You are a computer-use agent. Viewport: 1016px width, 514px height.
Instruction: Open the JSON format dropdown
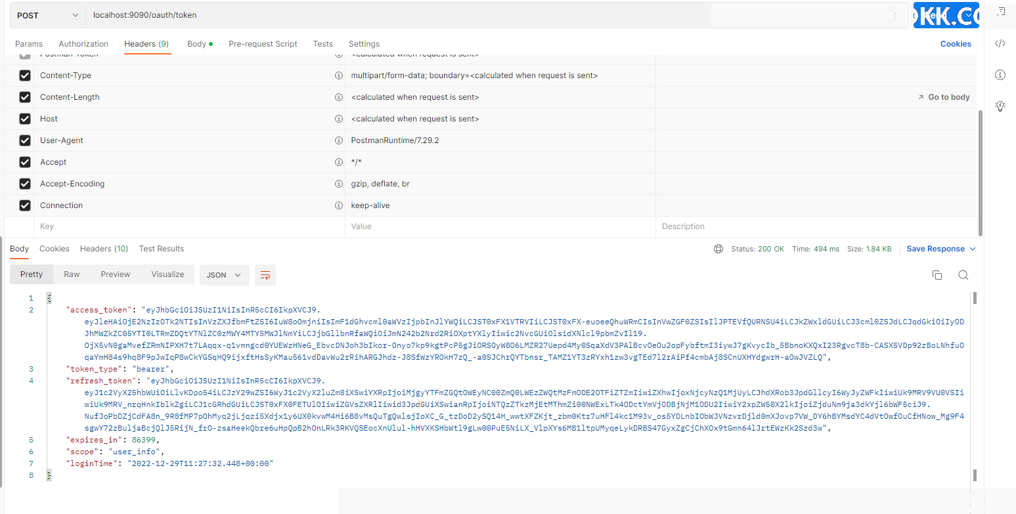pyautogui.click(x=224, y=275)
